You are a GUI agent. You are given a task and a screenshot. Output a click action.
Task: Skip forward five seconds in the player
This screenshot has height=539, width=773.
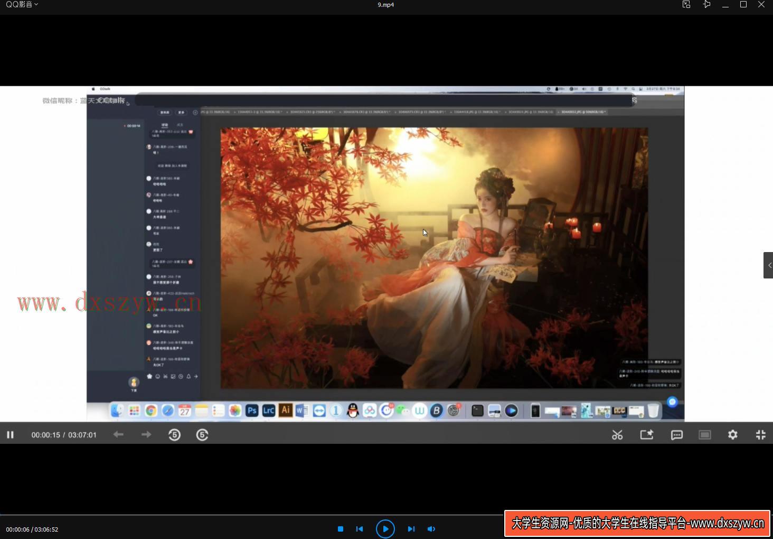[202, 435]
